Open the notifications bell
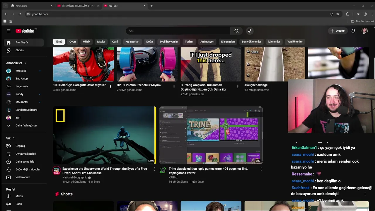The height and width of the screenshot is (211, 375). [353, 31]
